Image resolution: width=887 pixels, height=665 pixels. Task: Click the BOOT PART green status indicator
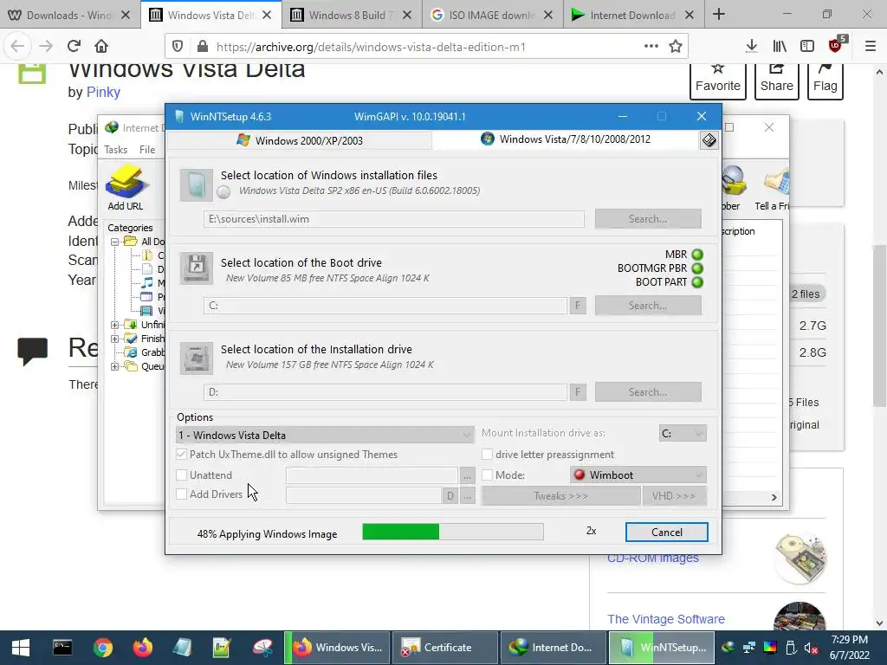coord(697,282)
